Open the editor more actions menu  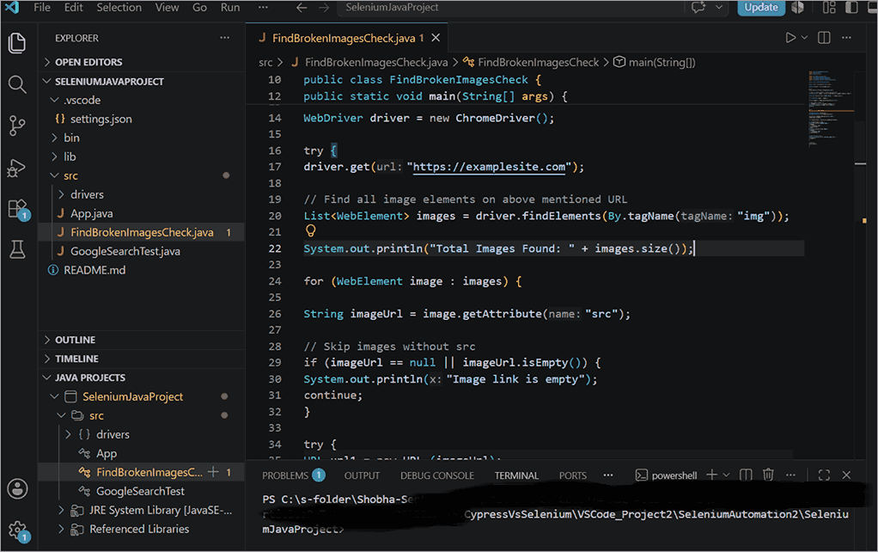[x=846, y=38]
